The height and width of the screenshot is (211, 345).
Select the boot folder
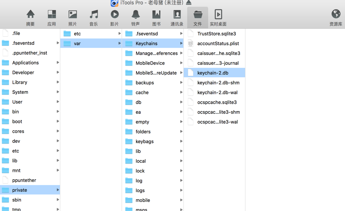click(30, 122)
